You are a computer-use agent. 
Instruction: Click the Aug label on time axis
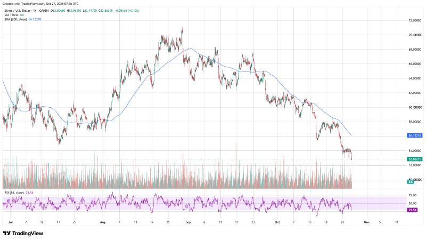coord(102,222)
